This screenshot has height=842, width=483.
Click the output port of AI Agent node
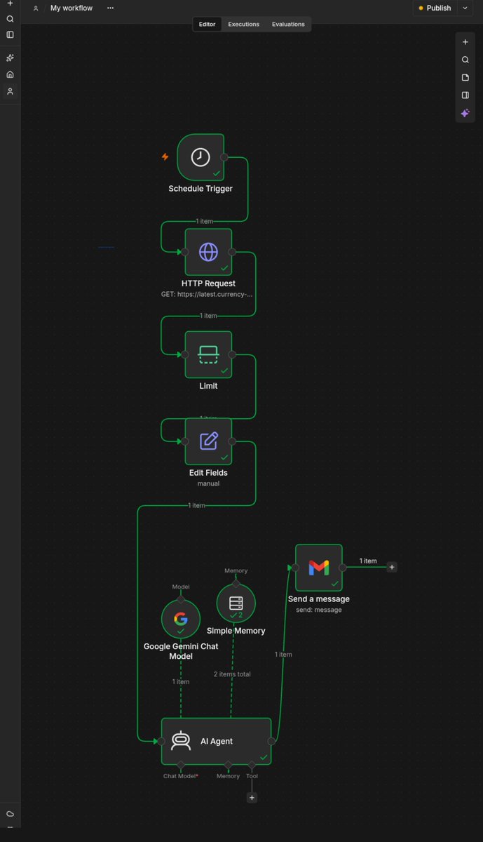point(271,741)
